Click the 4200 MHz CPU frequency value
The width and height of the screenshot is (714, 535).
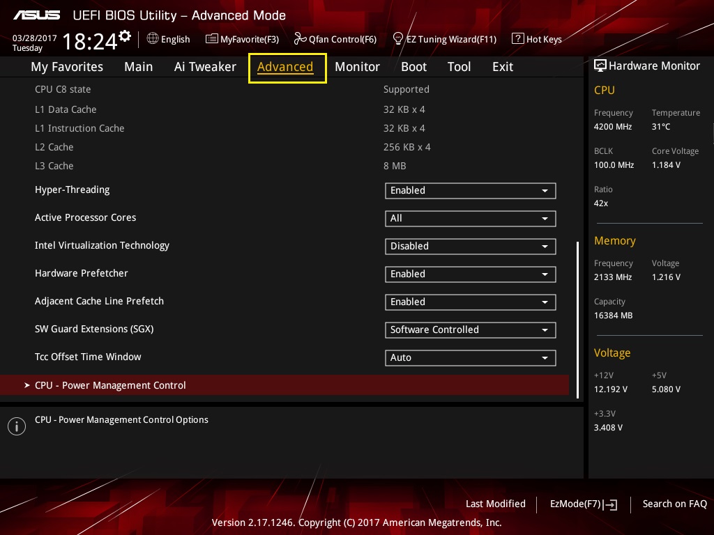pos(613,127)
